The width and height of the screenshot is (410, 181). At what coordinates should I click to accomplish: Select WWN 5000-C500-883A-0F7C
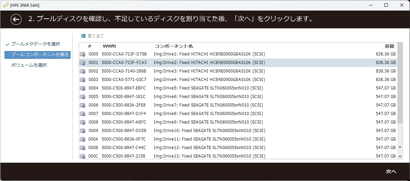[x=124, y=139]
